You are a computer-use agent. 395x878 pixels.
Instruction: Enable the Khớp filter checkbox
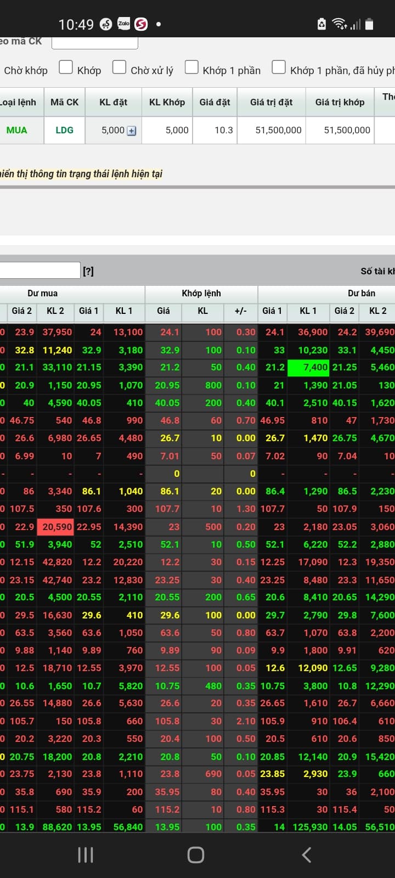[x=66, y=67]
